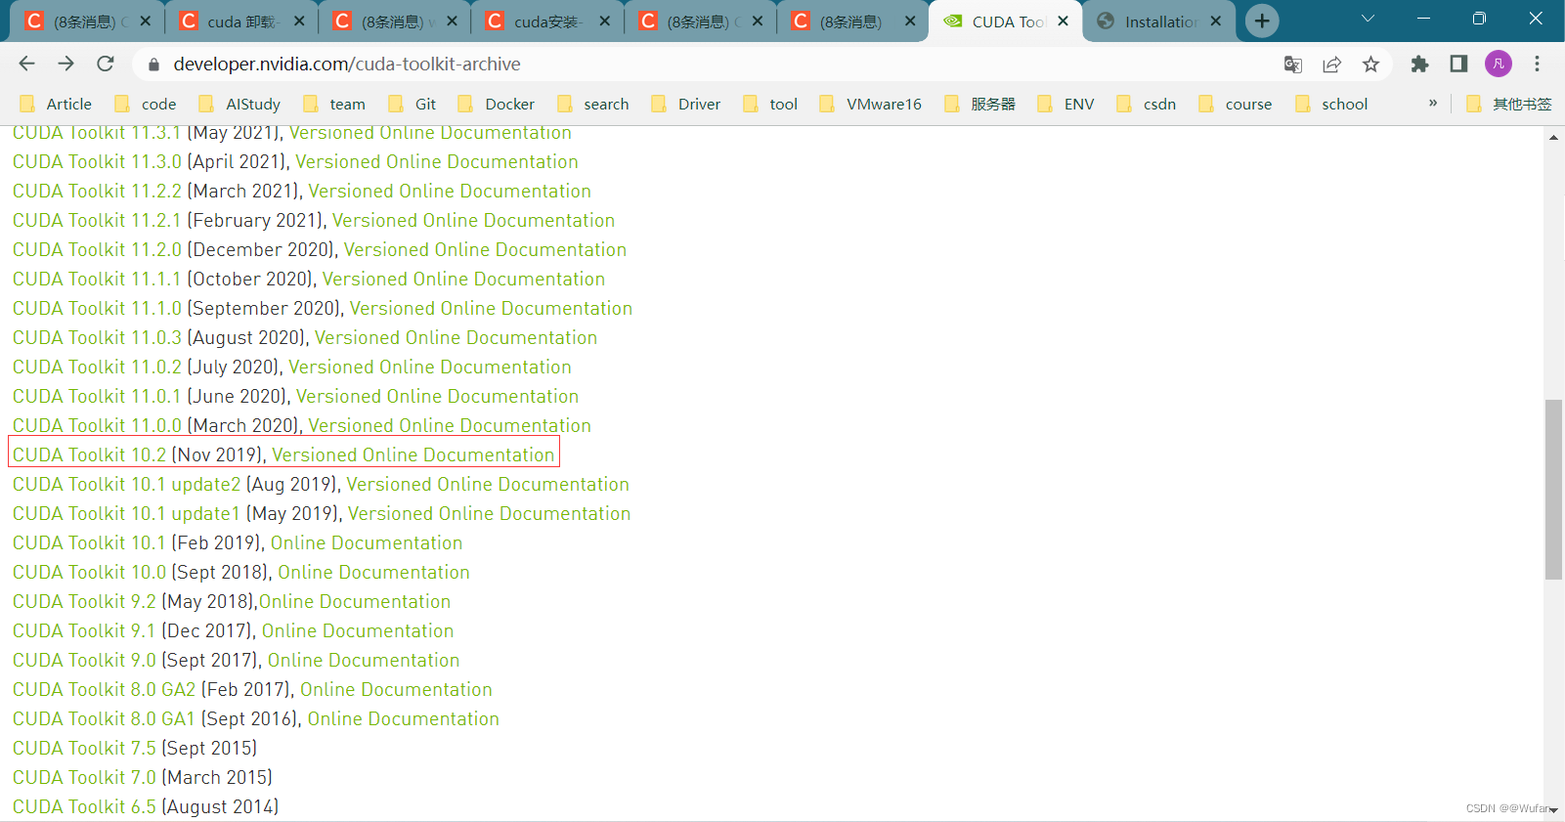Open the AIStudy bookmark folder
Screen dimensions: 1565x822
coord(239,104)
